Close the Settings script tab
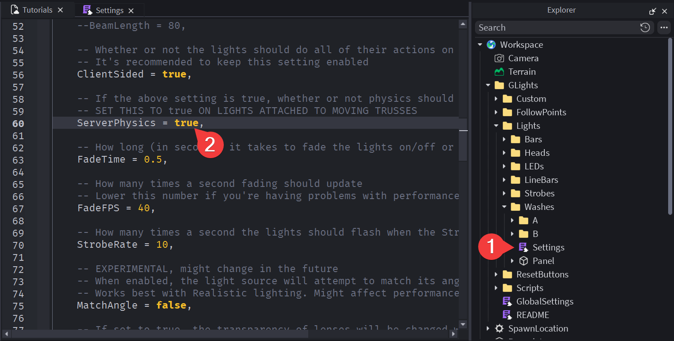Viewport: 674px width, 341px height. pos(131,10)
